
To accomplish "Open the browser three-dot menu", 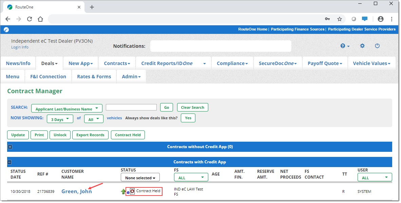I will [x=392, y=19].
